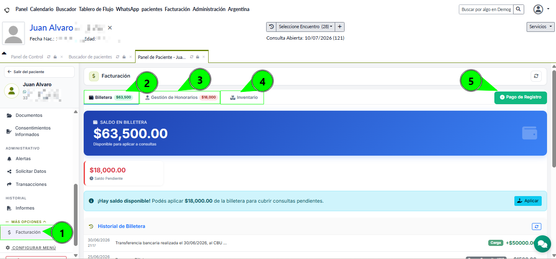Click Salir del paciente
The width and height of the screenshot is (556, 259).
(x=39, y=71)
